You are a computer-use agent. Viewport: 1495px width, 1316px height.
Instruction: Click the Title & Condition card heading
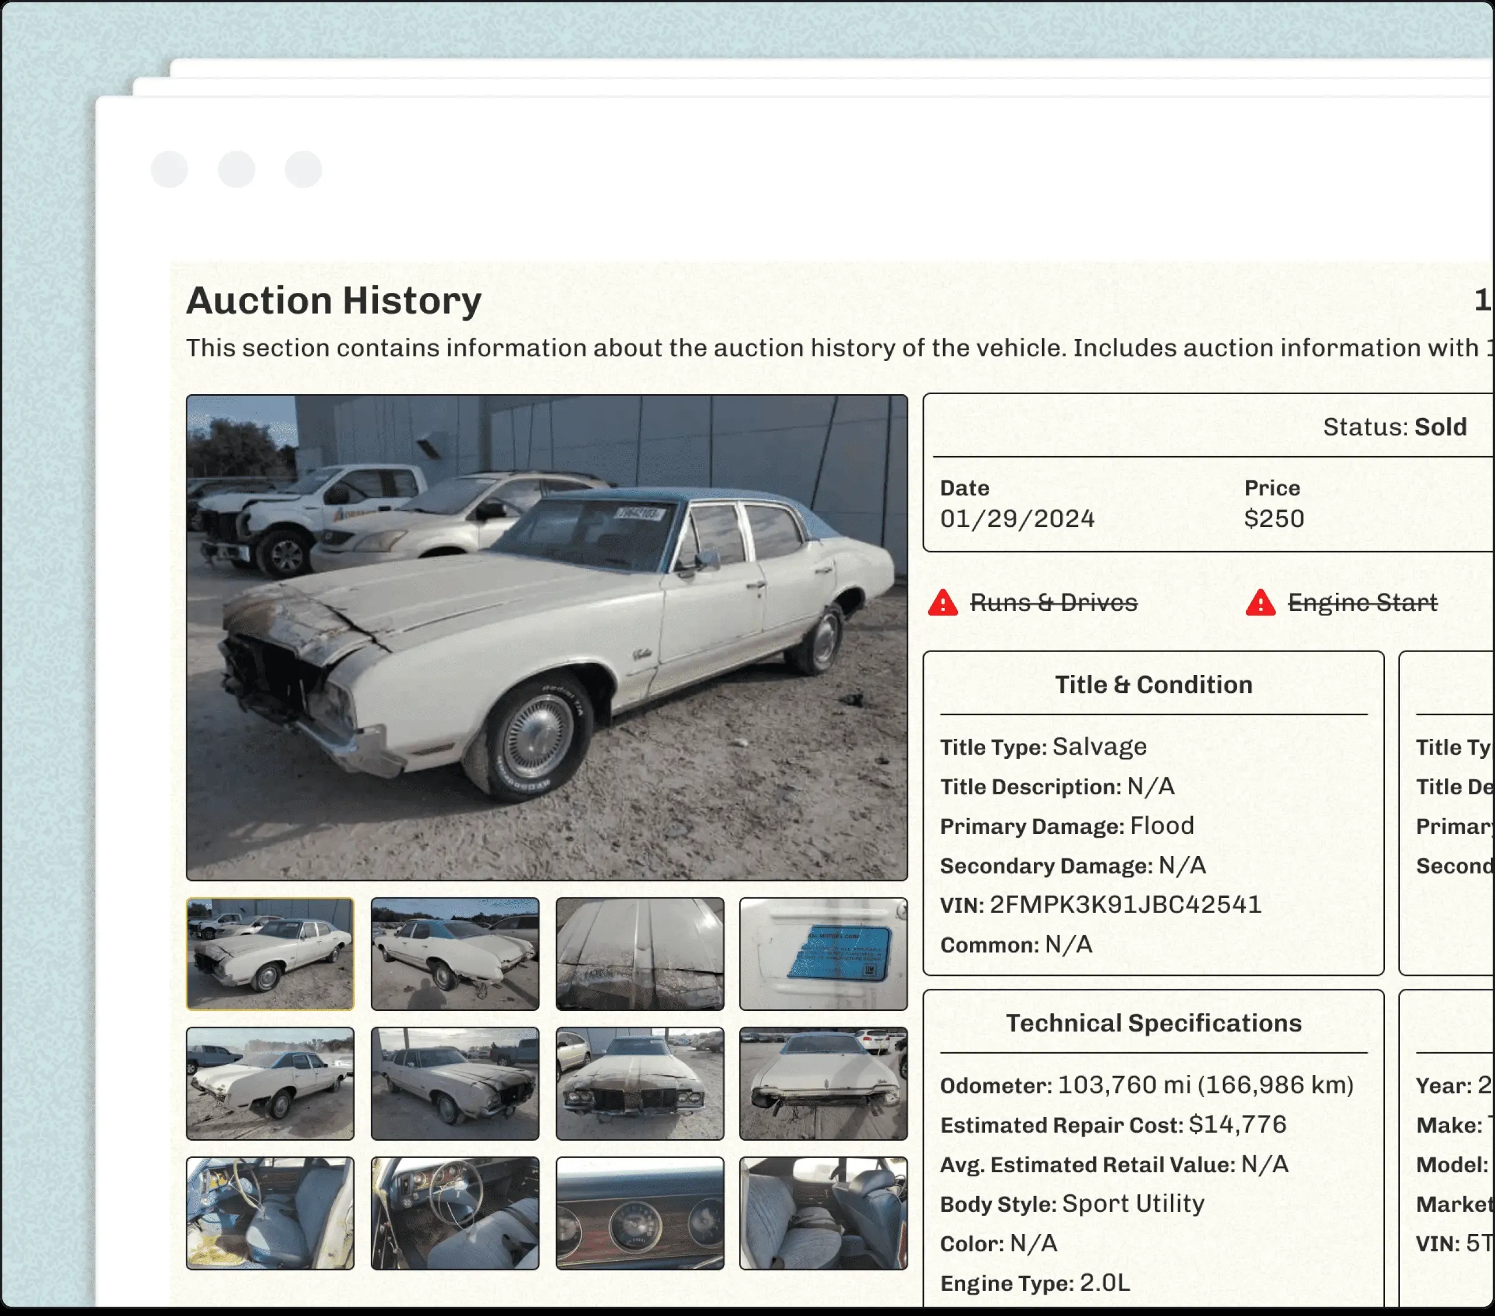(1153, 685)
